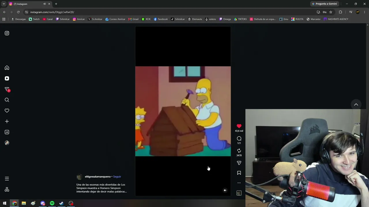
Task: Open the Notifications heart in sidebar
Action: tap(7, 111)
